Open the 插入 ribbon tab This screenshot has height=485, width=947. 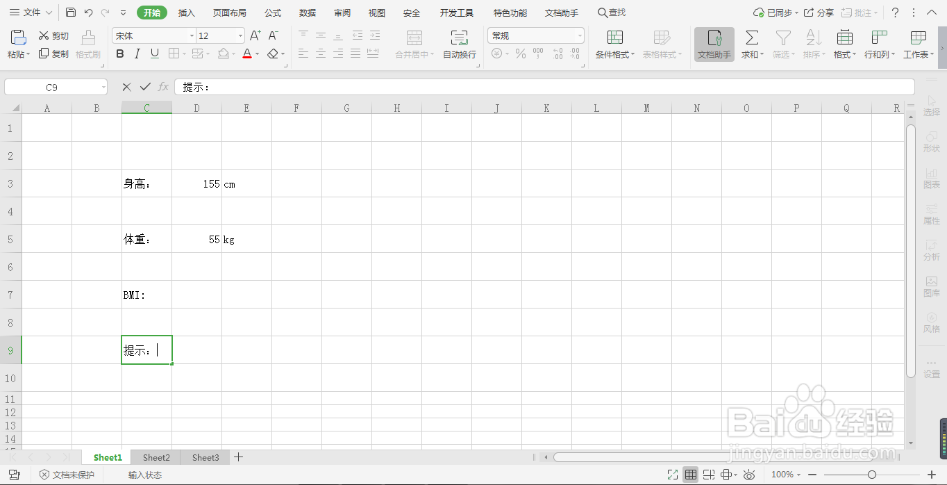[x=187, y=13]
